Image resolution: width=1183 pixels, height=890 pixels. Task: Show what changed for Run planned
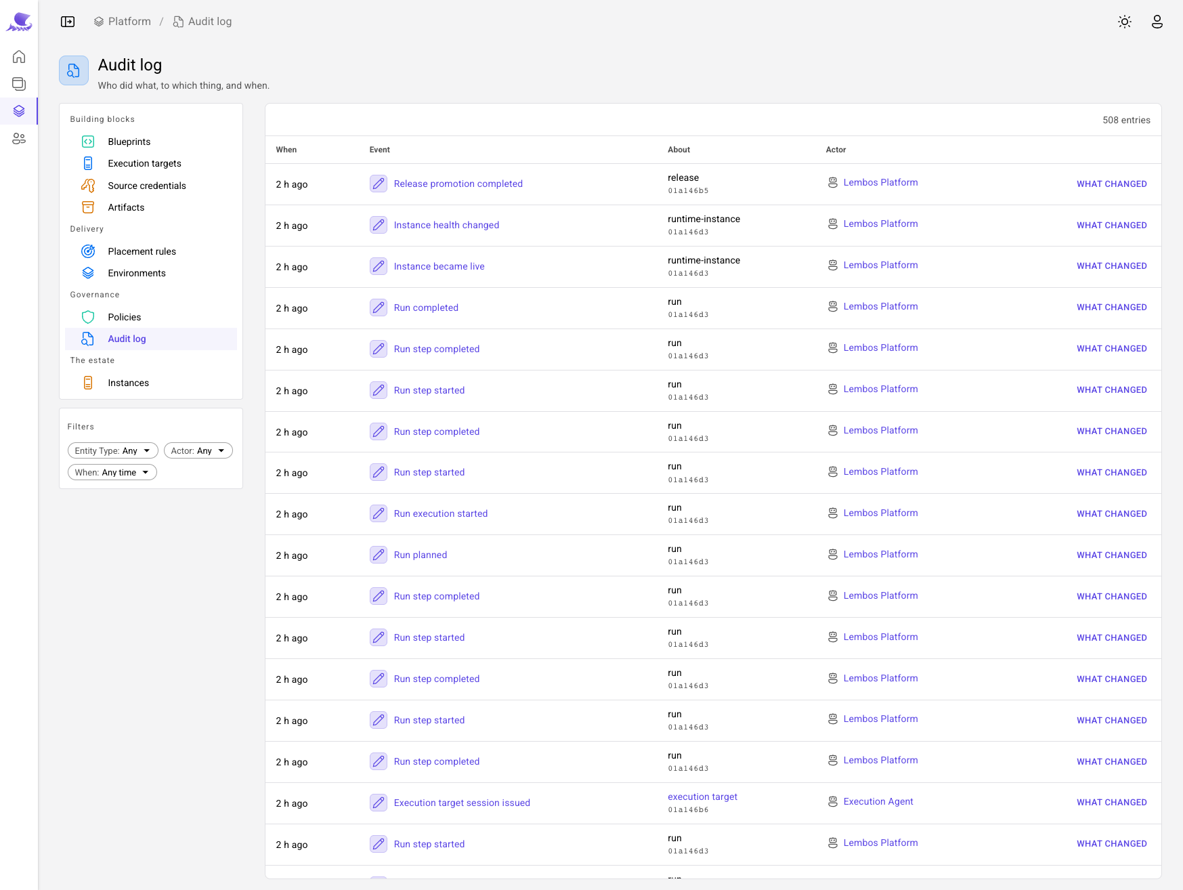(1112, 555)
